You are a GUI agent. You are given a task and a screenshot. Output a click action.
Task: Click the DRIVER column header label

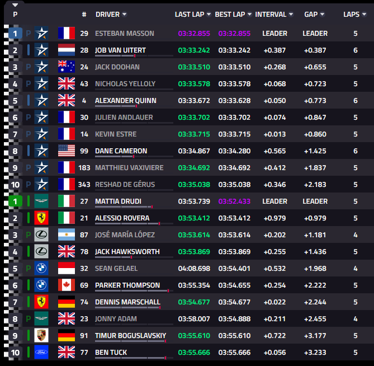pos(107,15)
